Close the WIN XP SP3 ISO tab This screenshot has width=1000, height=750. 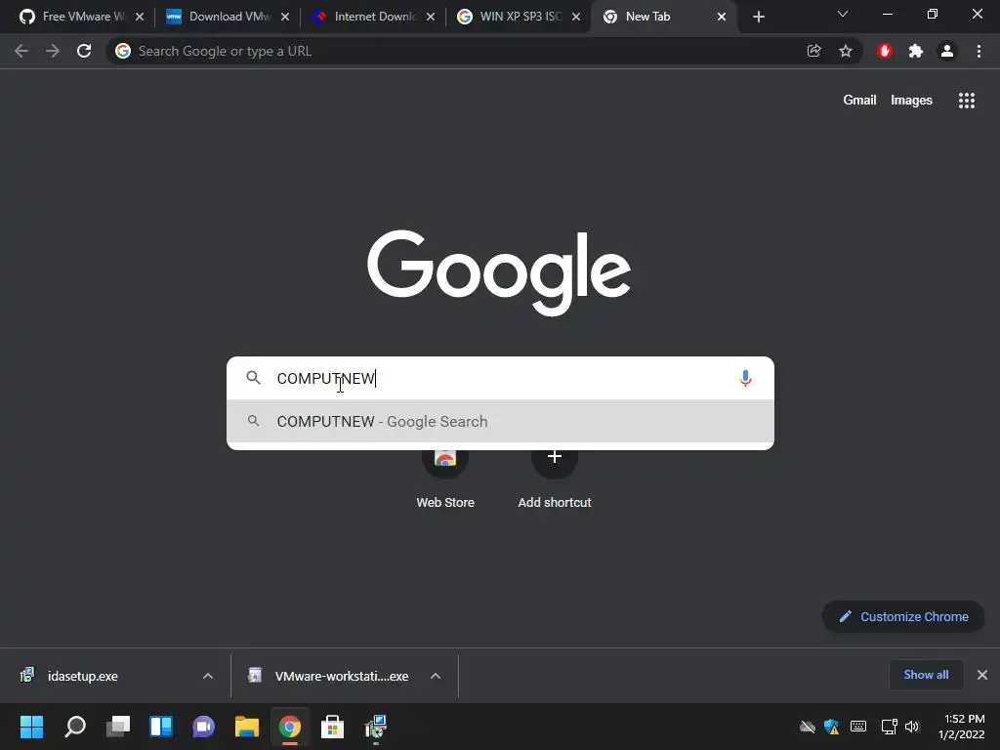click(x=576, y=18)
